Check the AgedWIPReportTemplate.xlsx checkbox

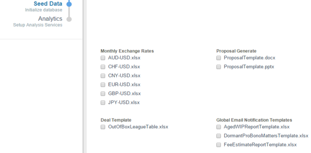218,127
